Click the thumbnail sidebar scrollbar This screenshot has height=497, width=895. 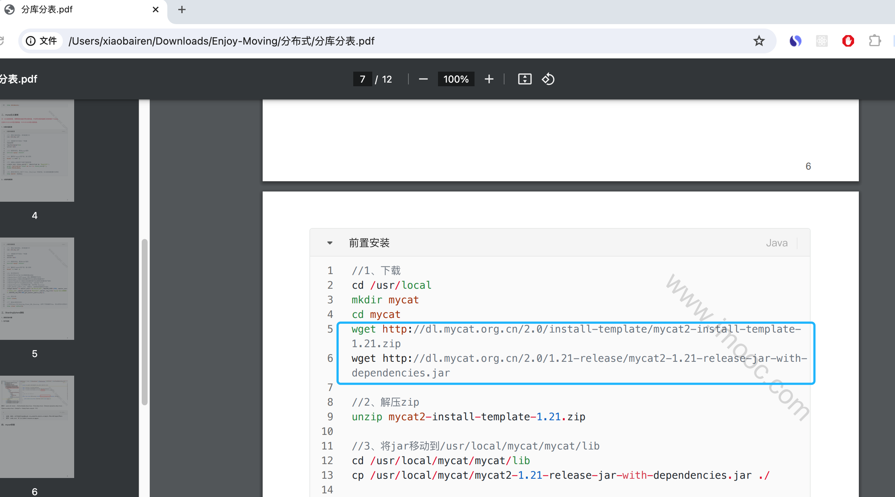pyautogui.click(x=145, y=322)
